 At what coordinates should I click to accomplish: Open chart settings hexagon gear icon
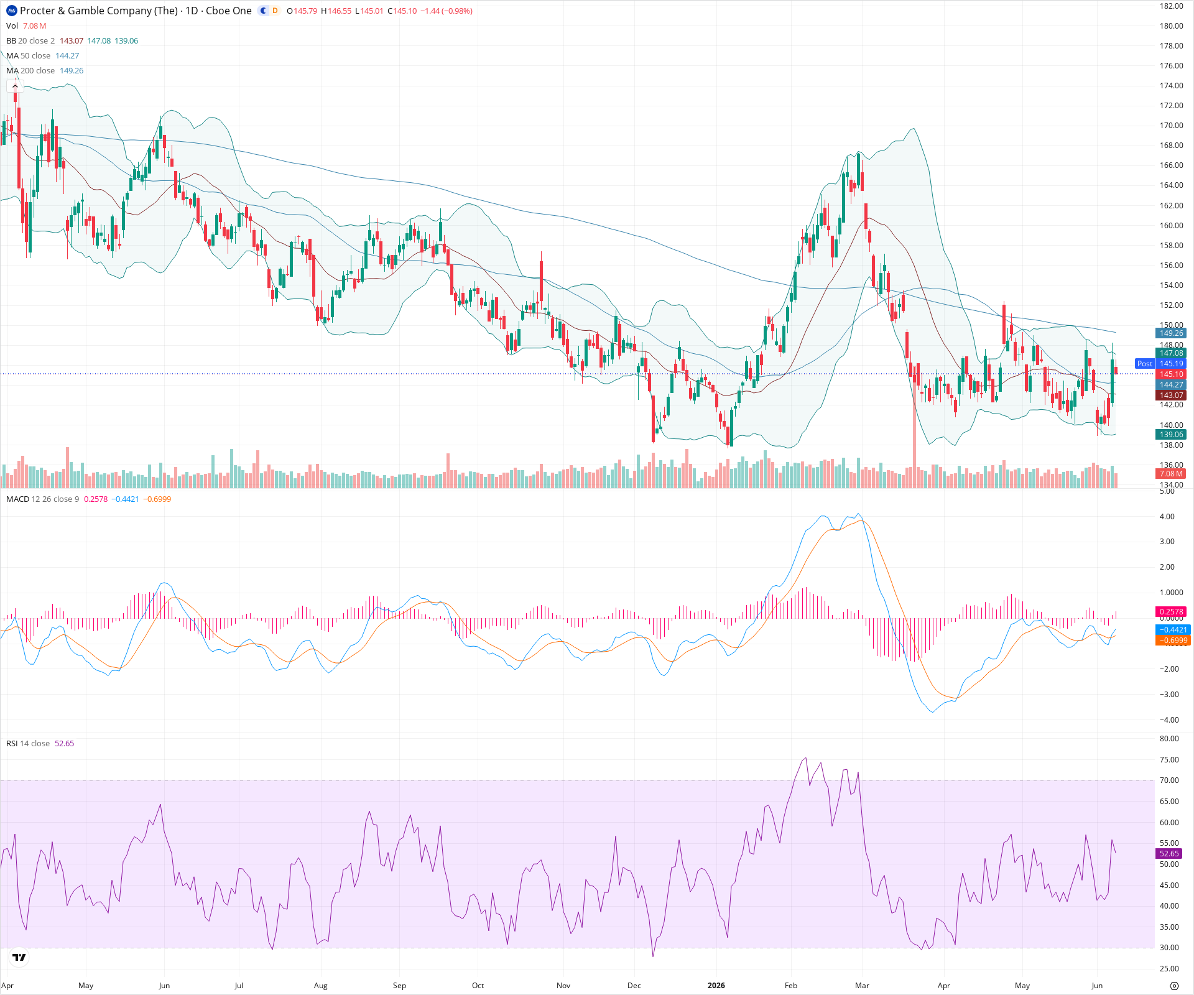[1174, 986]
